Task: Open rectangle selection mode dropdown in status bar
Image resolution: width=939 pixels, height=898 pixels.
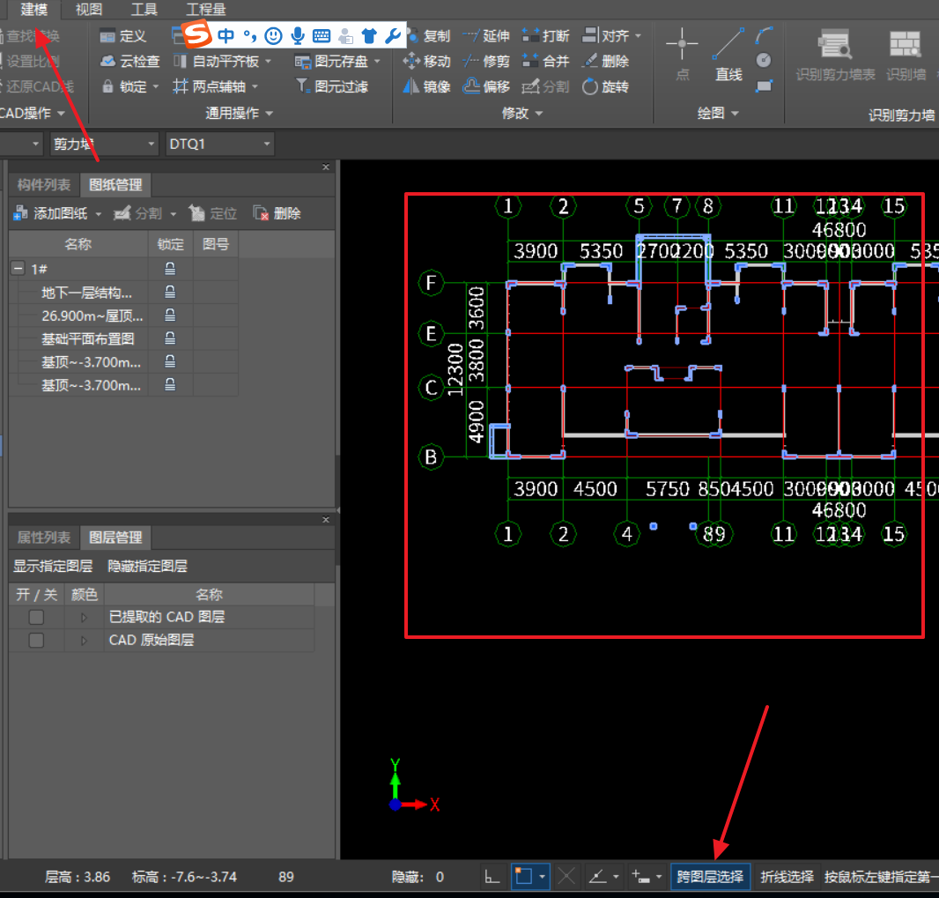Action: click(x=542, y=877)
